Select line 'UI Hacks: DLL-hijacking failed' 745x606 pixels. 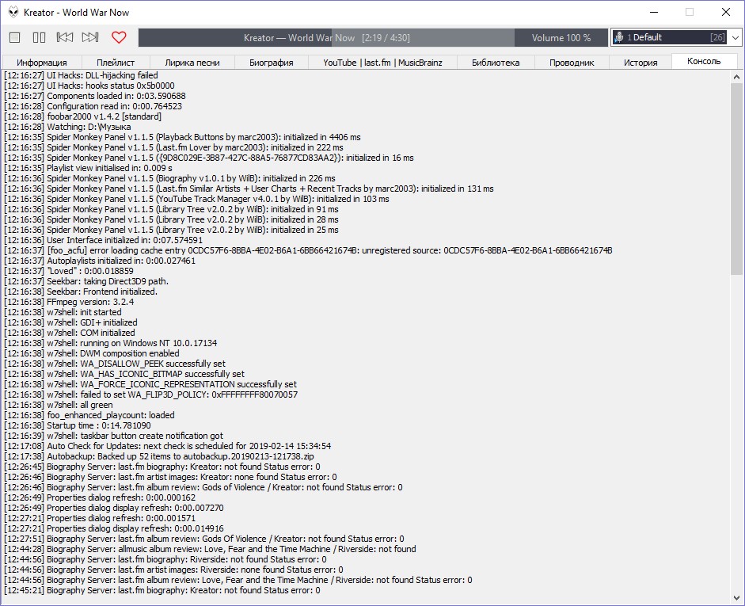pyautogui.click(x=81, y=75)
